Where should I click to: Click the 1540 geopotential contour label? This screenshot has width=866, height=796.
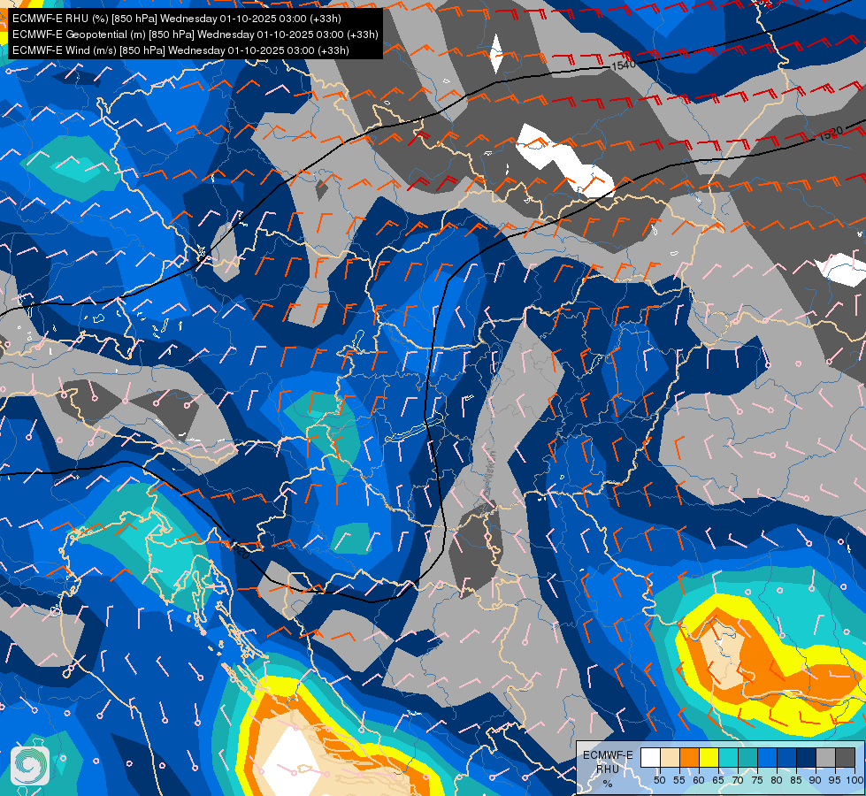pyautogui.click(x=624, y=65)
